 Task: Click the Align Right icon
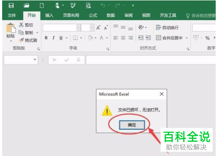pos(131,38)
